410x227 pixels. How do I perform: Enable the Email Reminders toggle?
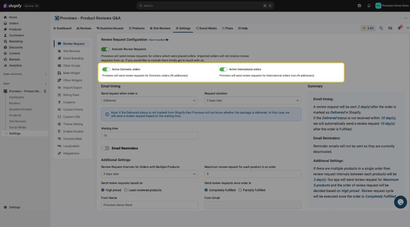click(105, 148)
